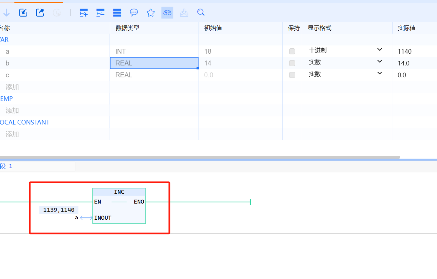Check the retain checkbox for variable c

point(292,75)
